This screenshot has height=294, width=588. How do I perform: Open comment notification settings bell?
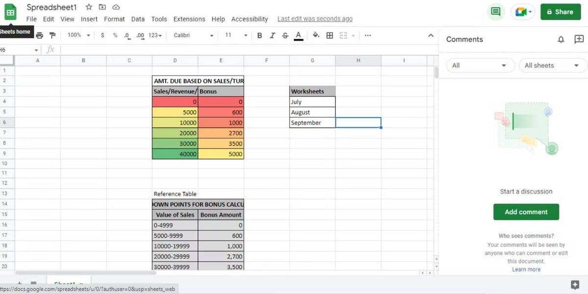[561, 40]
